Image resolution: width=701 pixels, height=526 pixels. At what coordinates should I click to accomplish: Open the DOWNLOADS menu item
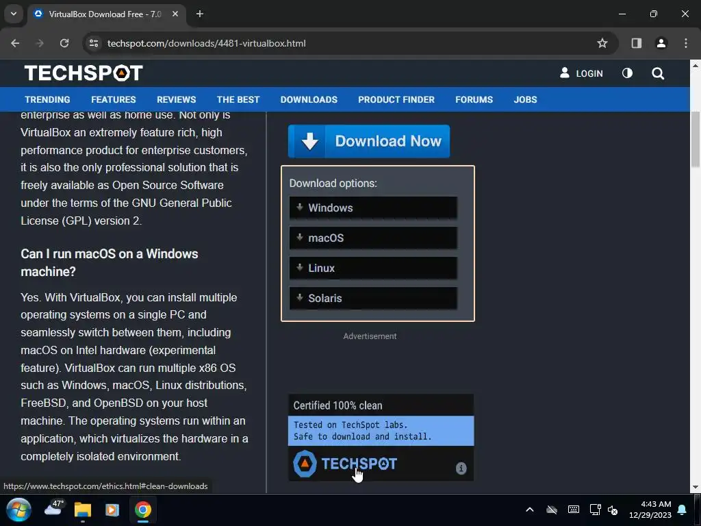pos(309,100)
